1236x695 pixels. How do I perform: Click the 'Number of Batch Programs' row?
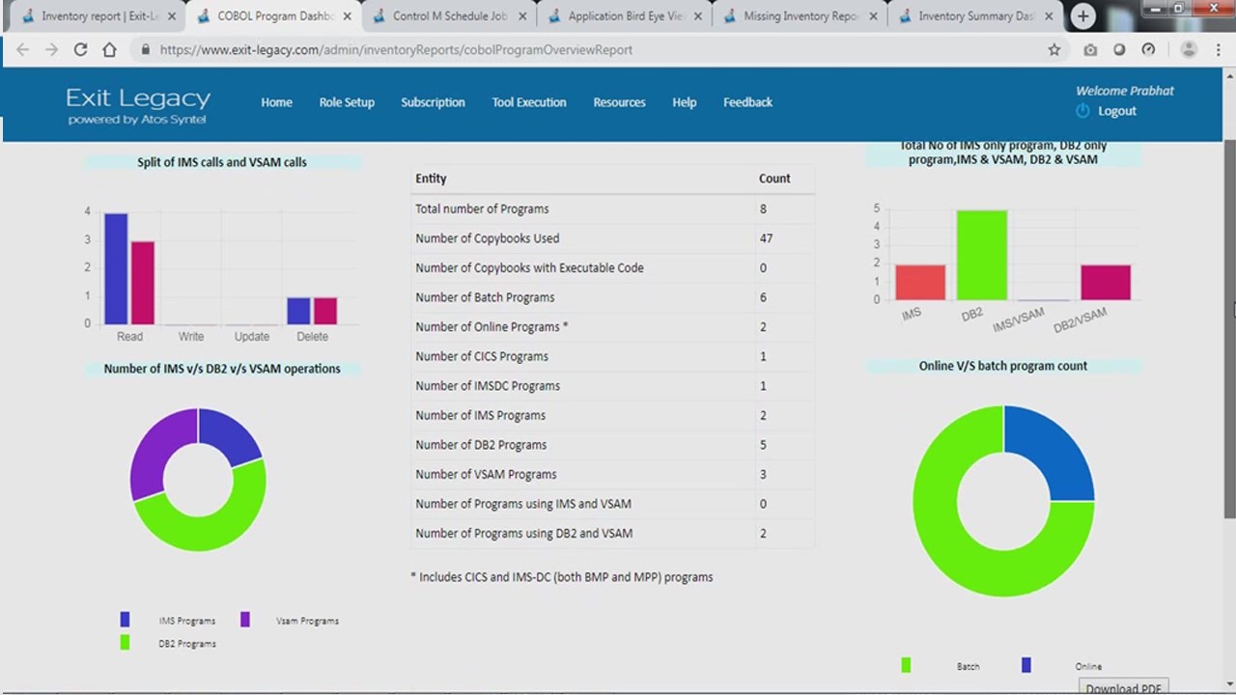coord(612,297)
